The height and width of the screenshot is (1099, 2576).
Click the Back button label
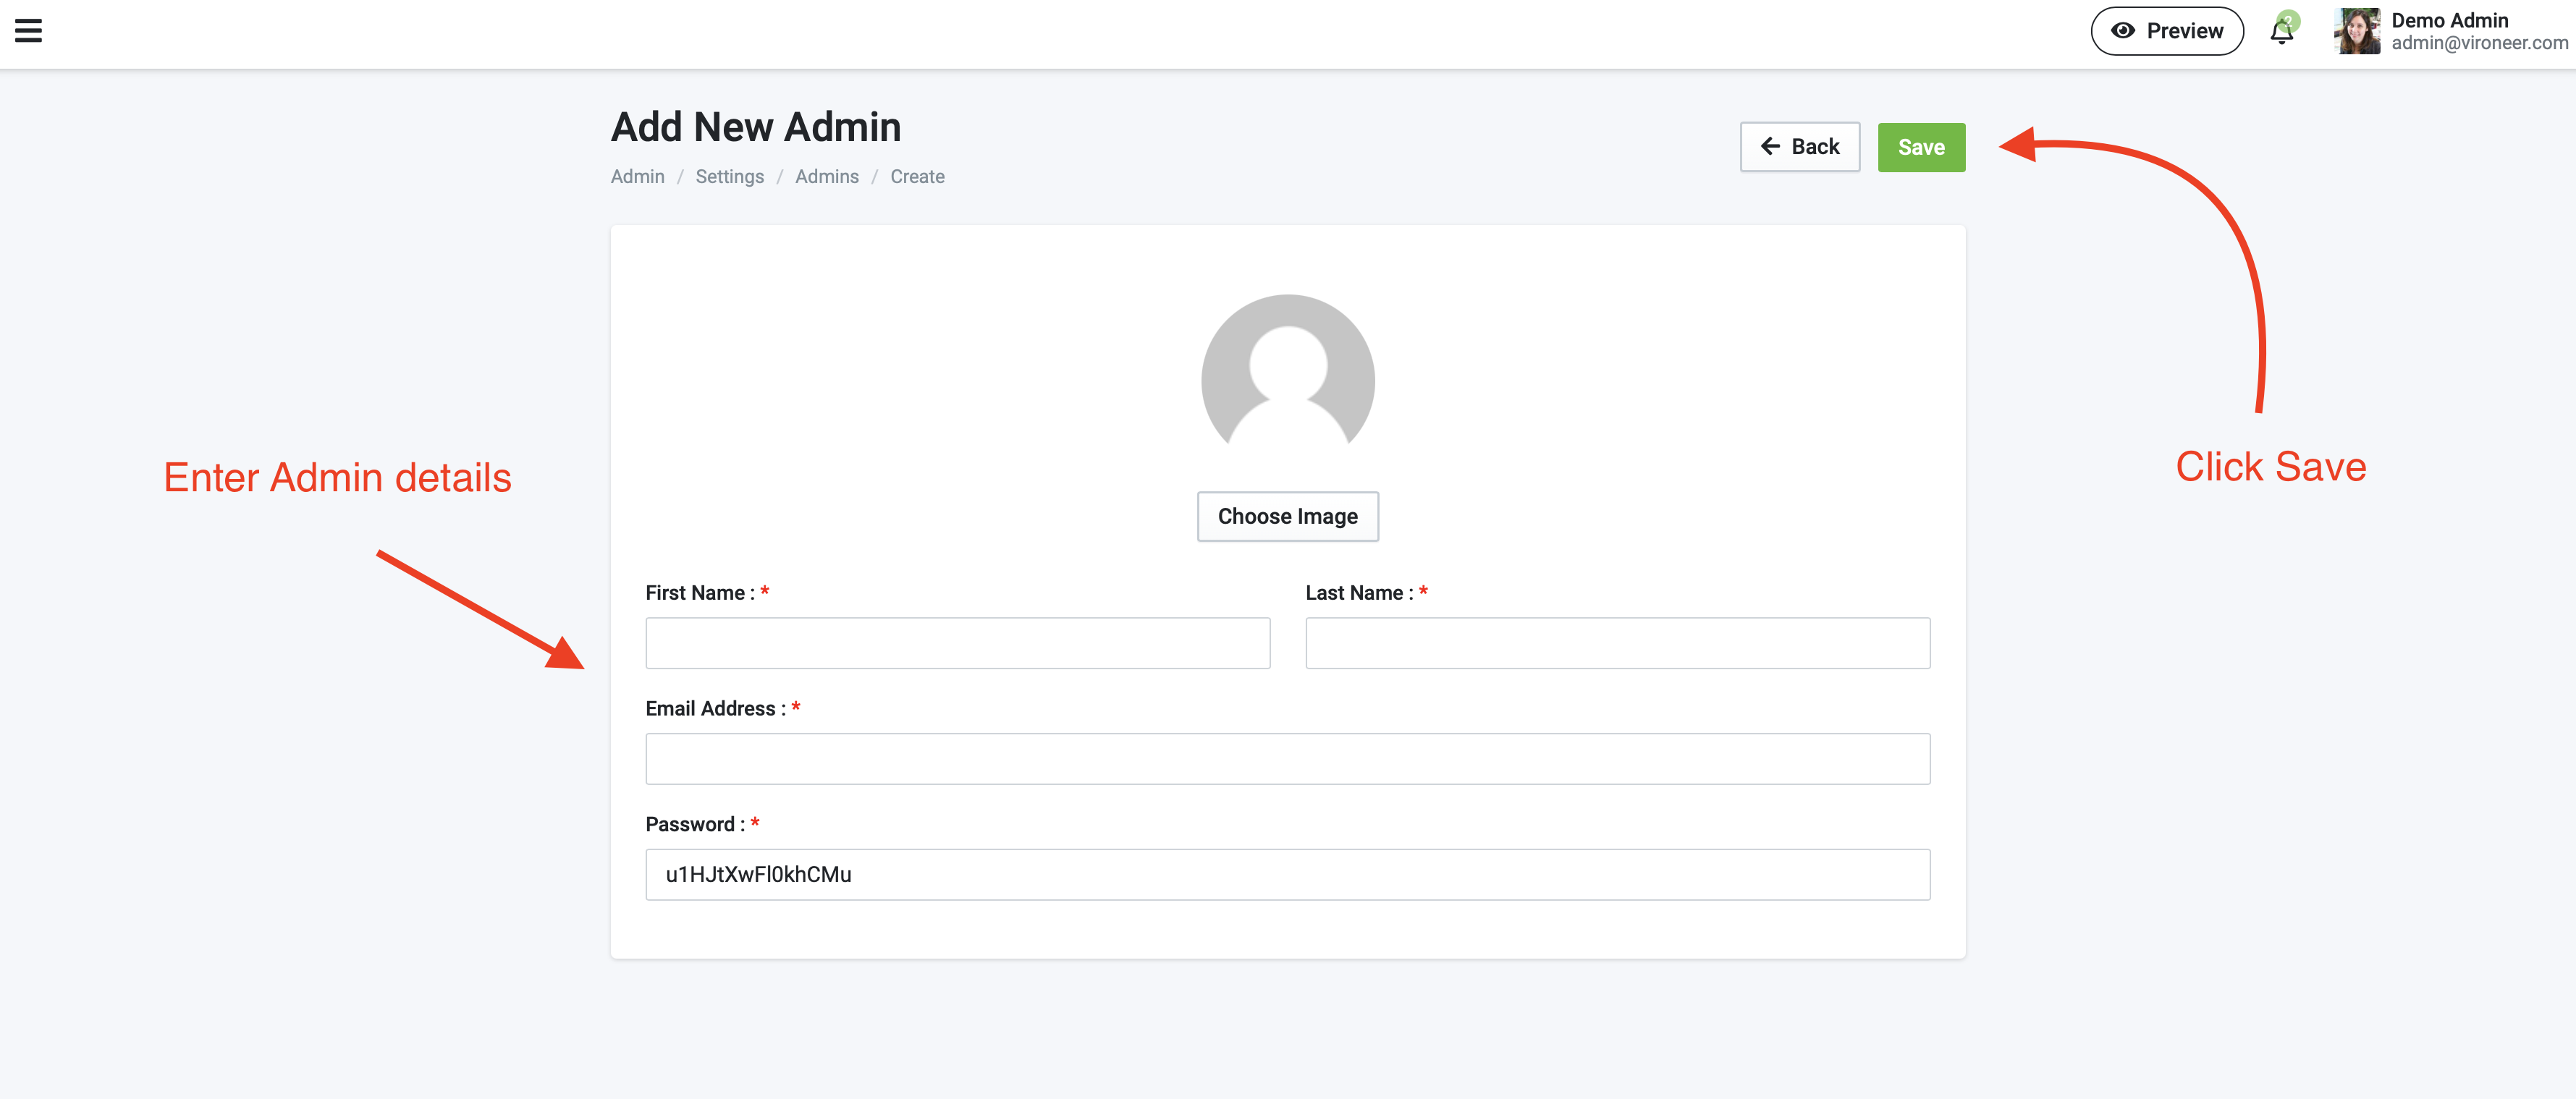coord(1815,147)
